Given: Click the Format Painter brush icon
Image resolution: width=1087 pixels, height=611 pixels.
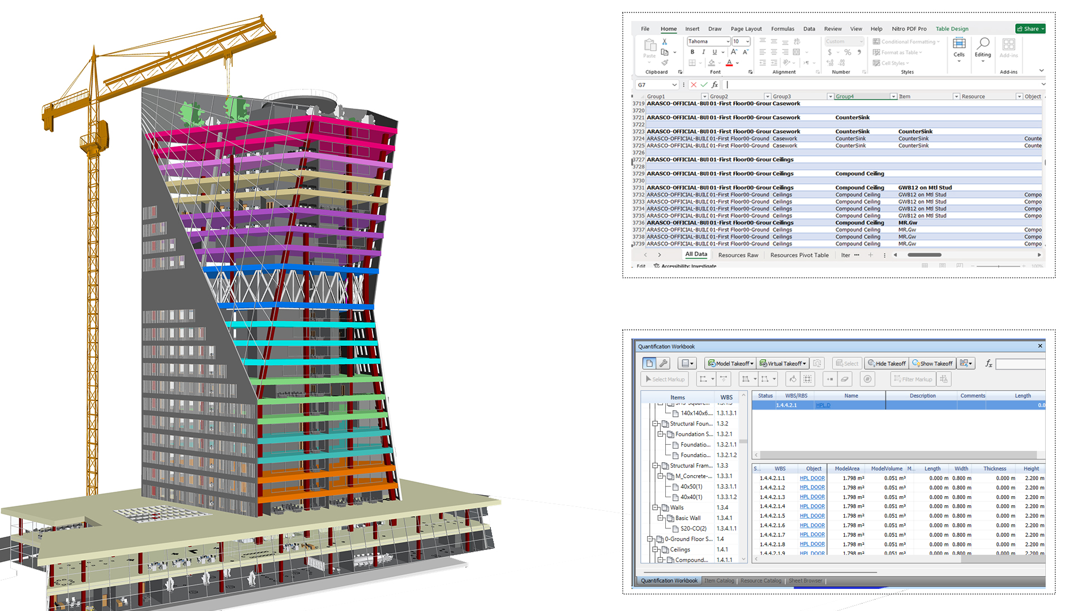Looking at the screenshot, I should 665,63.
